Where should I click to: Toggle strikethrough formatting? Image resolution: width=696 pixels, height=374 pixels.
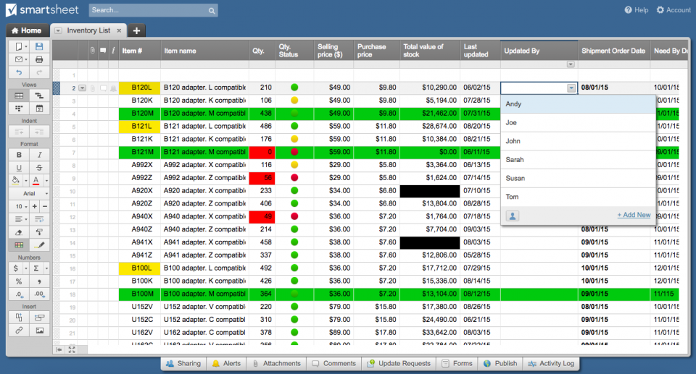click(39, 168)
